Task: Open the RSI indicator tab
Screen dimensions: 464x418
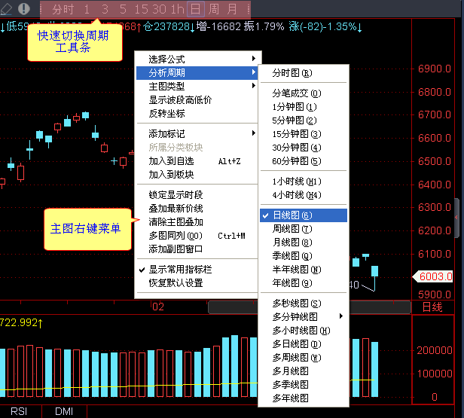Action: point(19,412)
